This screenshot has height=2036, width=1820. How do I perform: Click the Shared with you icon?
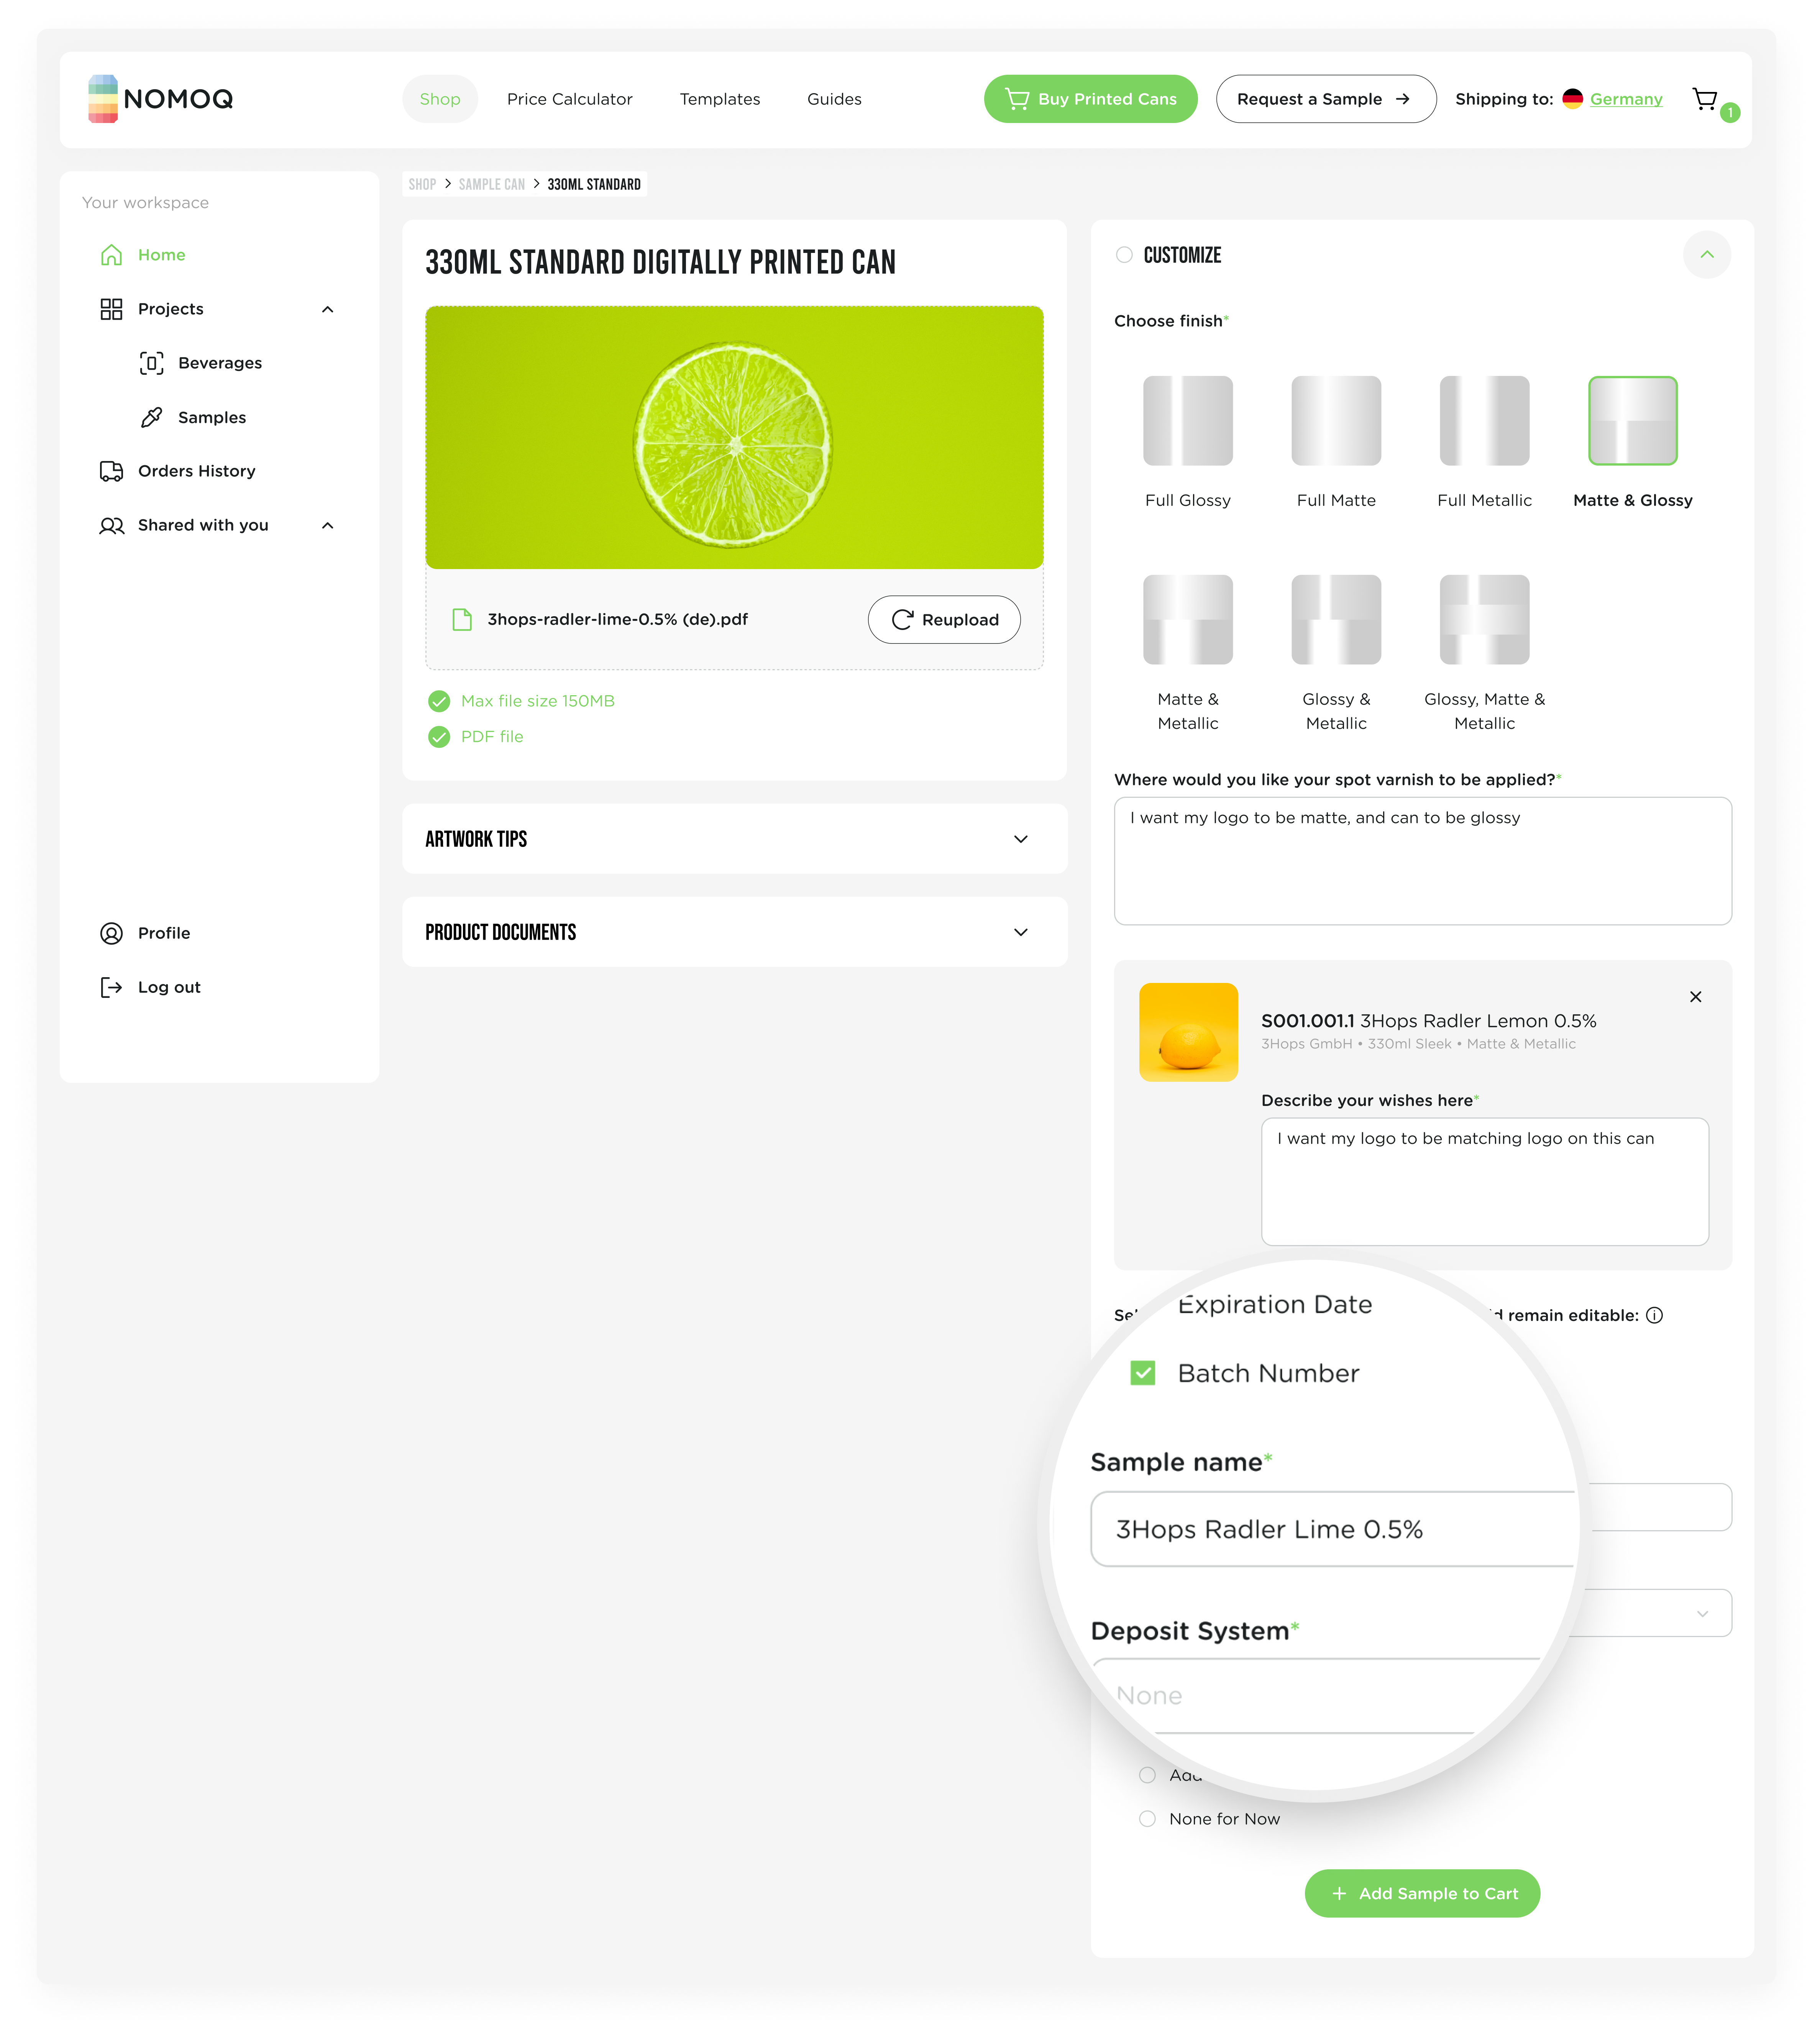(111, 523)
